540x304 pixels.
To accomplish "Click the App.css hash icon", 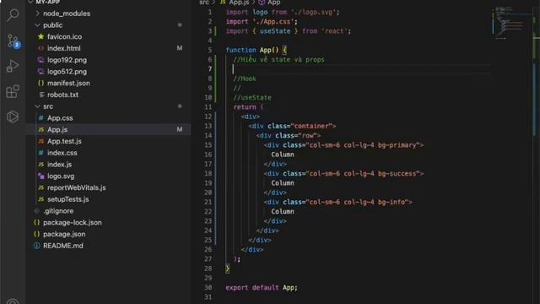I will pyautogui.click(x=41, y=118).
